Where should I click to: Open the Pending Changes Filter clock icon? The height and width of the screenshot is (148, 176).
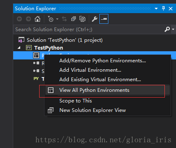51,19
